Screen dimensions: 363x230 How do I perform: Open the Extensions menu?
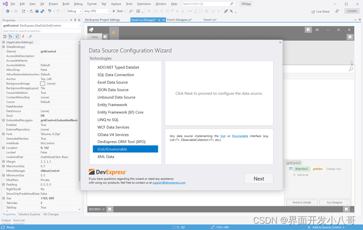pyautogui.click(x=144, y=4)
